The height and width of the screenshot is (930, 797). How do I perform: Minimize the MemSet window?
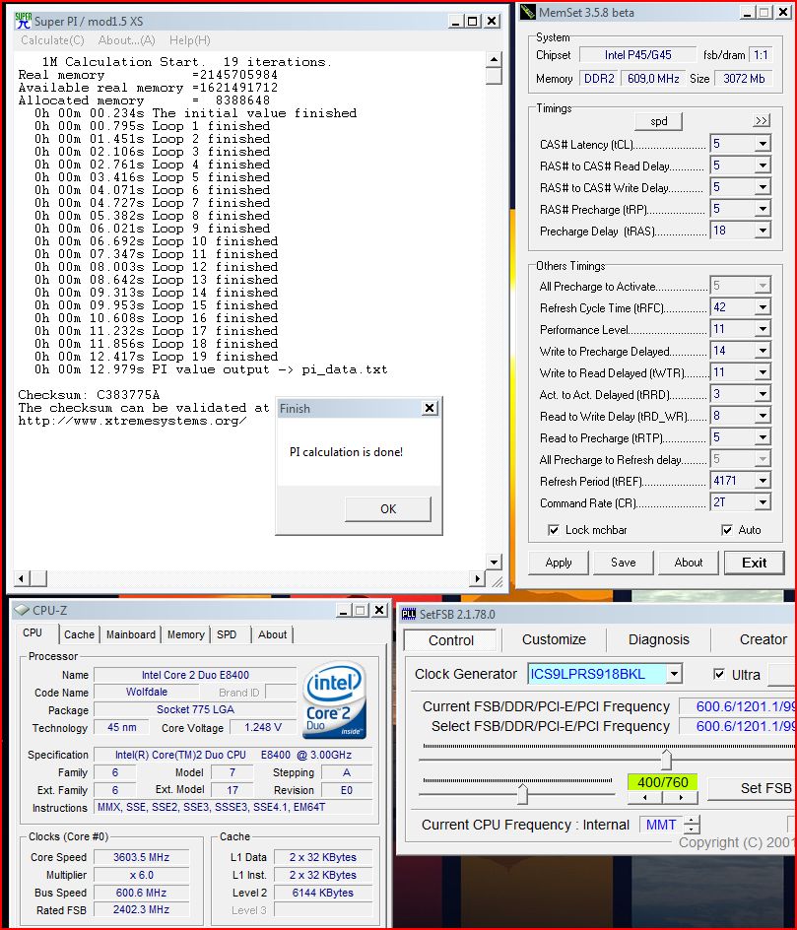pyautogui.click(x=748, y=13)
